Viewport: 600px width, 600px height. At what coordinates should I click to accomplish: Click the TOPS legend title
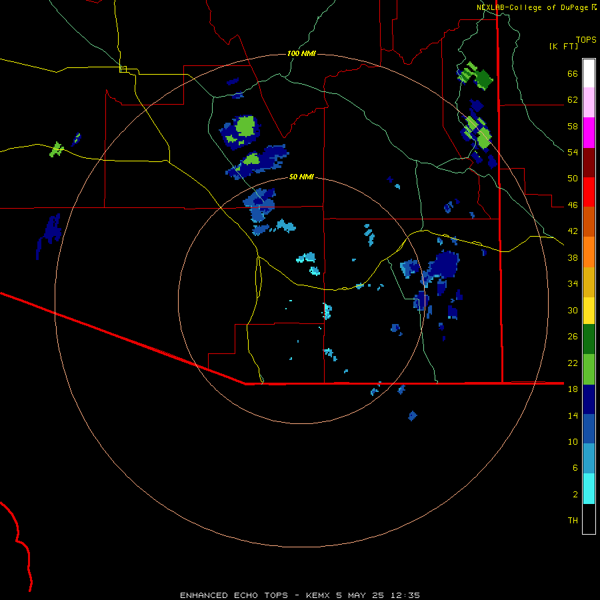(x=586, y=40)
